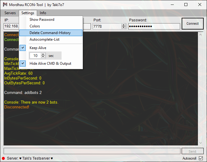The image size is (207, 162).
Task: Click the console scrollbar up arrow
Action: click(x=200, y=35)
